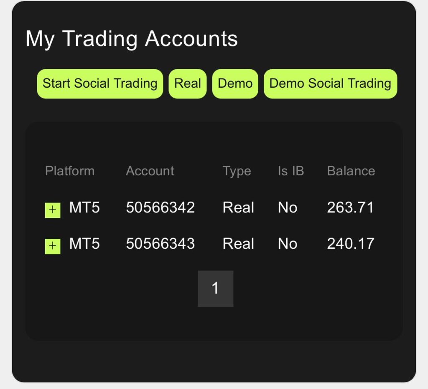Viewport: 428px width, 389px height.
Task: Click MT5 platform cell for account 50566343
Action: coord(84,244)
